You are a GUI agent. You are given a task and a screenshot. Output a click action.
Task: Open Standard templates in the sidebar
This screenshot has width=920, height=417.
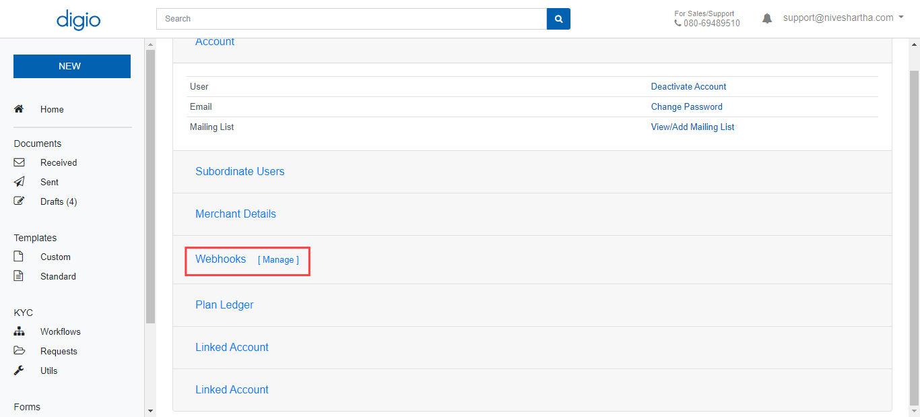pyautogui.click(x=58, y=276)
